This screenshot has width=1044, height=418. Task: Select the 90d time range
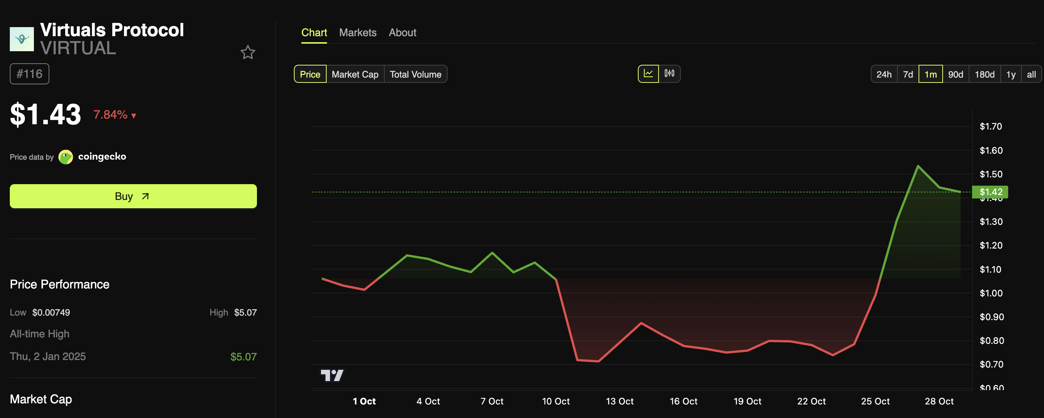[x=955, y=74]
